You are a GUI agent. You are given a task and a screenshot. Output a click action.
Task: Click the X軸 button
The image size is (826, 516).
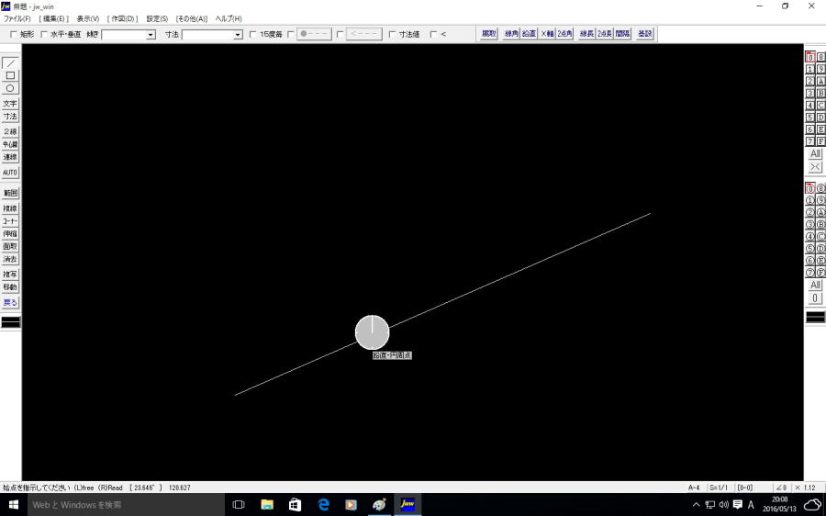pos(547,34)
